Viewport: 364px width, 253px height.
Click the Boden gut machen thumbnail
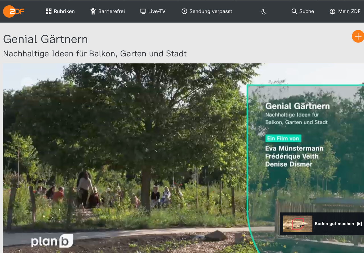[297, 224]
